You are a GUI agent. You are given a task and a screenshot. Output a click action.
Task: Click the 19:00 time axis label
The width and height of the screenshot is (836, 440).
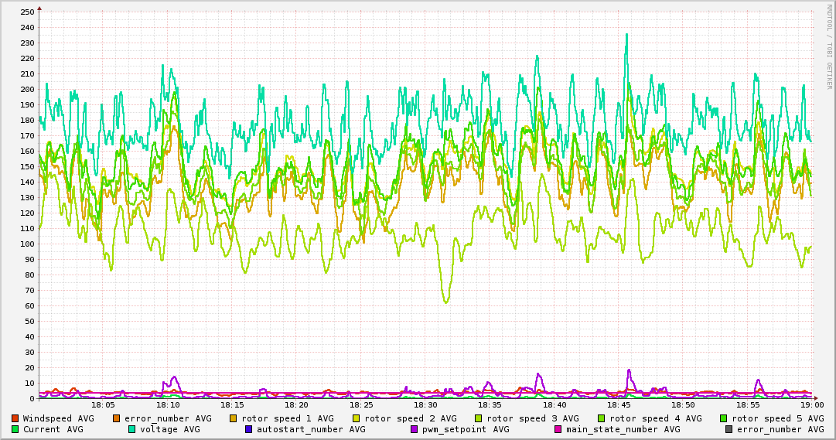(812, 406)
